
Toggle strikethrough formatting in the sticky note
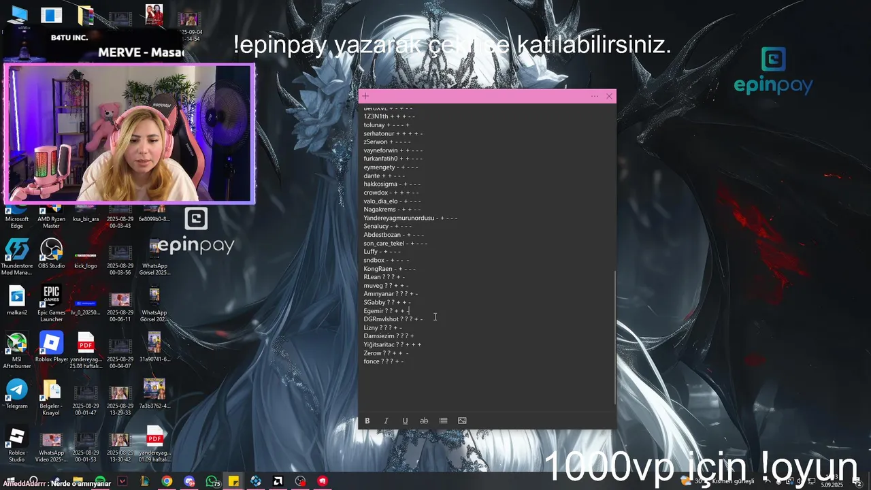[x=424, y=421]
